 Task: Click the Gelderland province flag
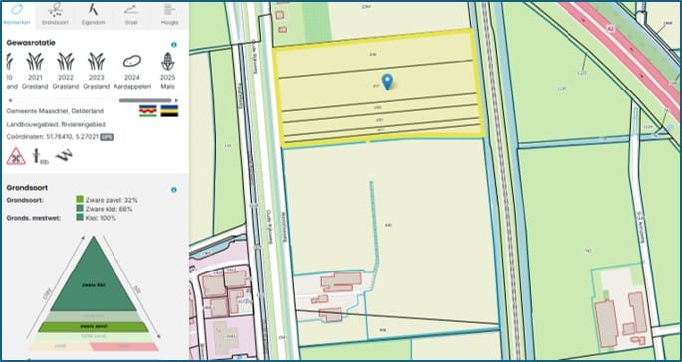tap(169, 110)
